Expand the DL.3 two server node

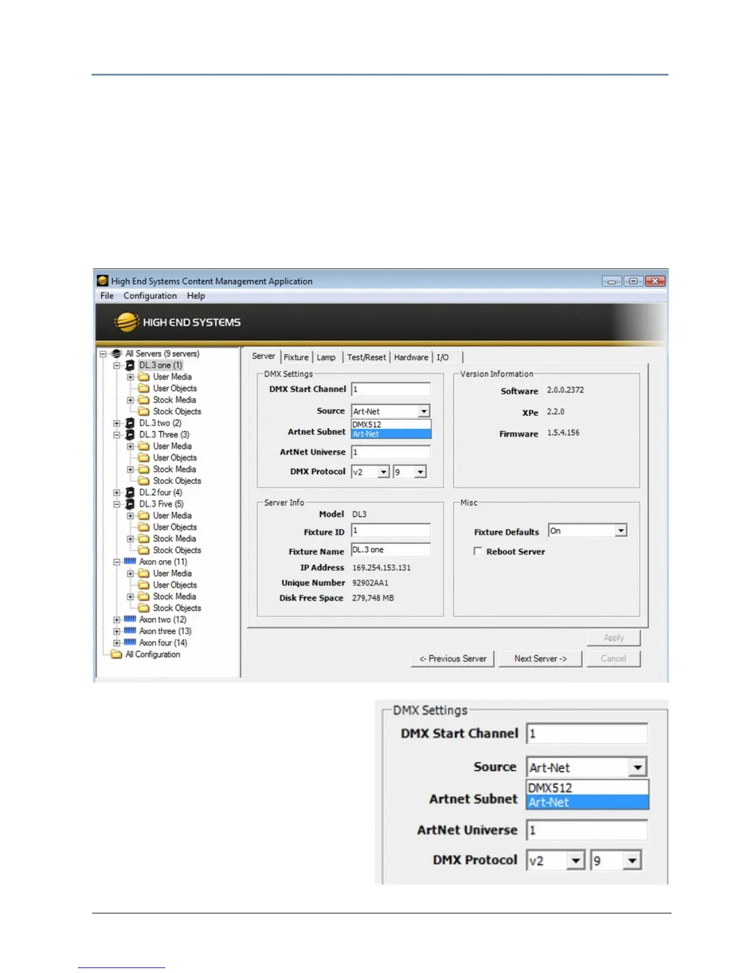click(117, 423)
